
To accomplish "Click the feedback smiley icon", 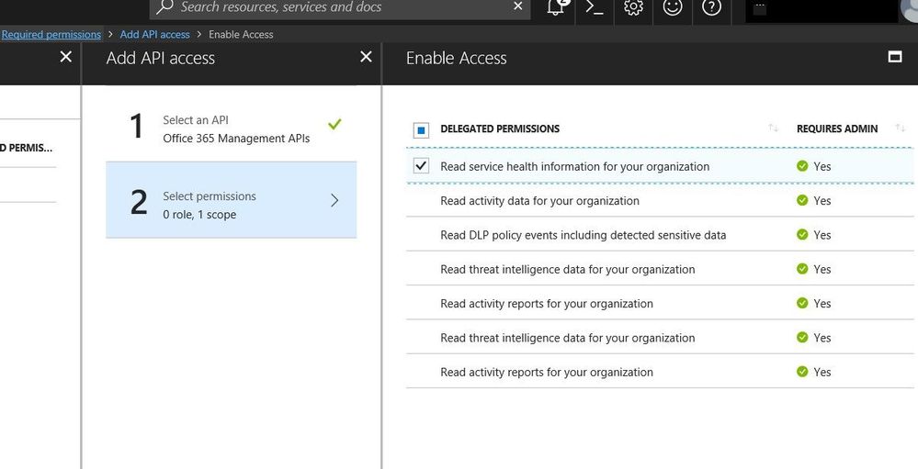I will 673,7.
